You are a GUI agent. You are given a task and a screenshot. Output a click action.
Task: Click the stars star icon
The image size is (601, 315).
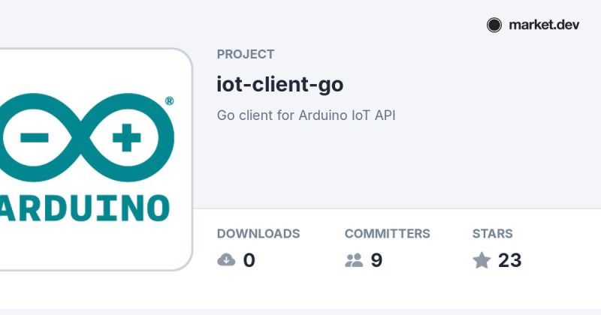(482, 260)
